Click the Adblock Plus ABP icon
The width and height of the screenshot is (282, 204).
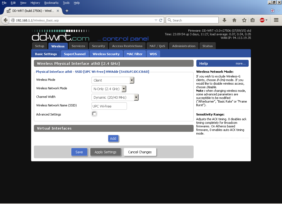coord(262,20)
